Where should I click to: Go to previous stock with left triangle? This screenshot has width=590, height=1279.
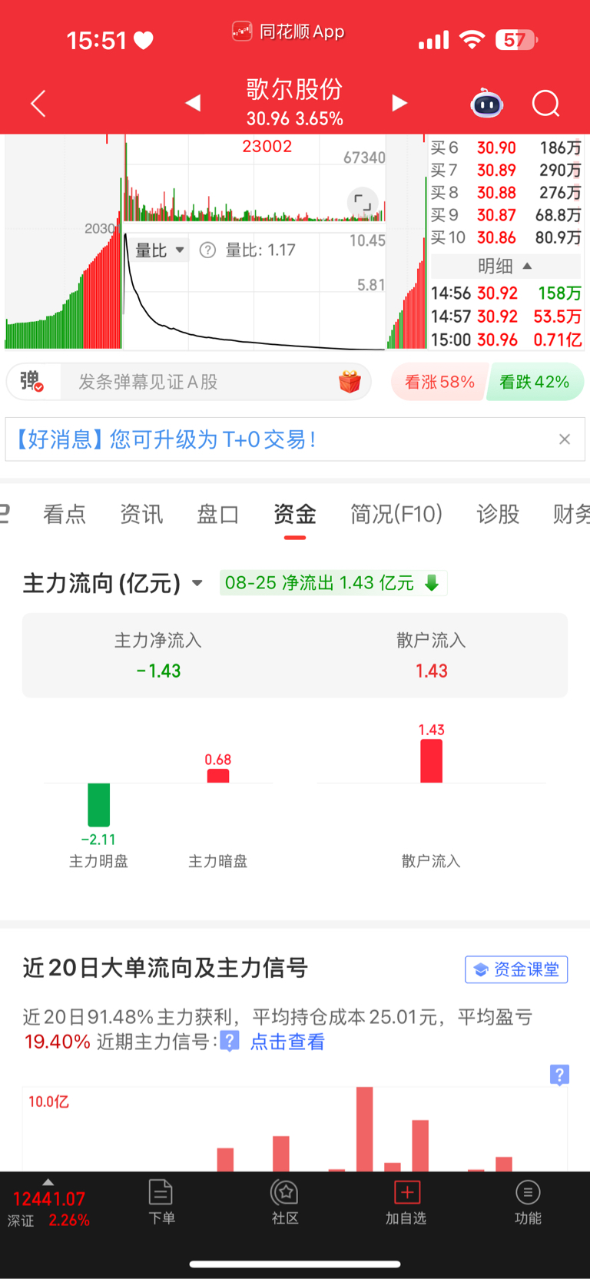[193, 103]
